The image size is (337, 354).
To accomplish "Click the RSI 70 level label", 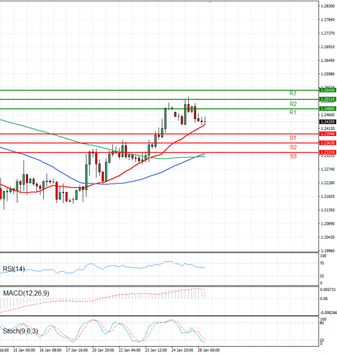I will point(322,263).
